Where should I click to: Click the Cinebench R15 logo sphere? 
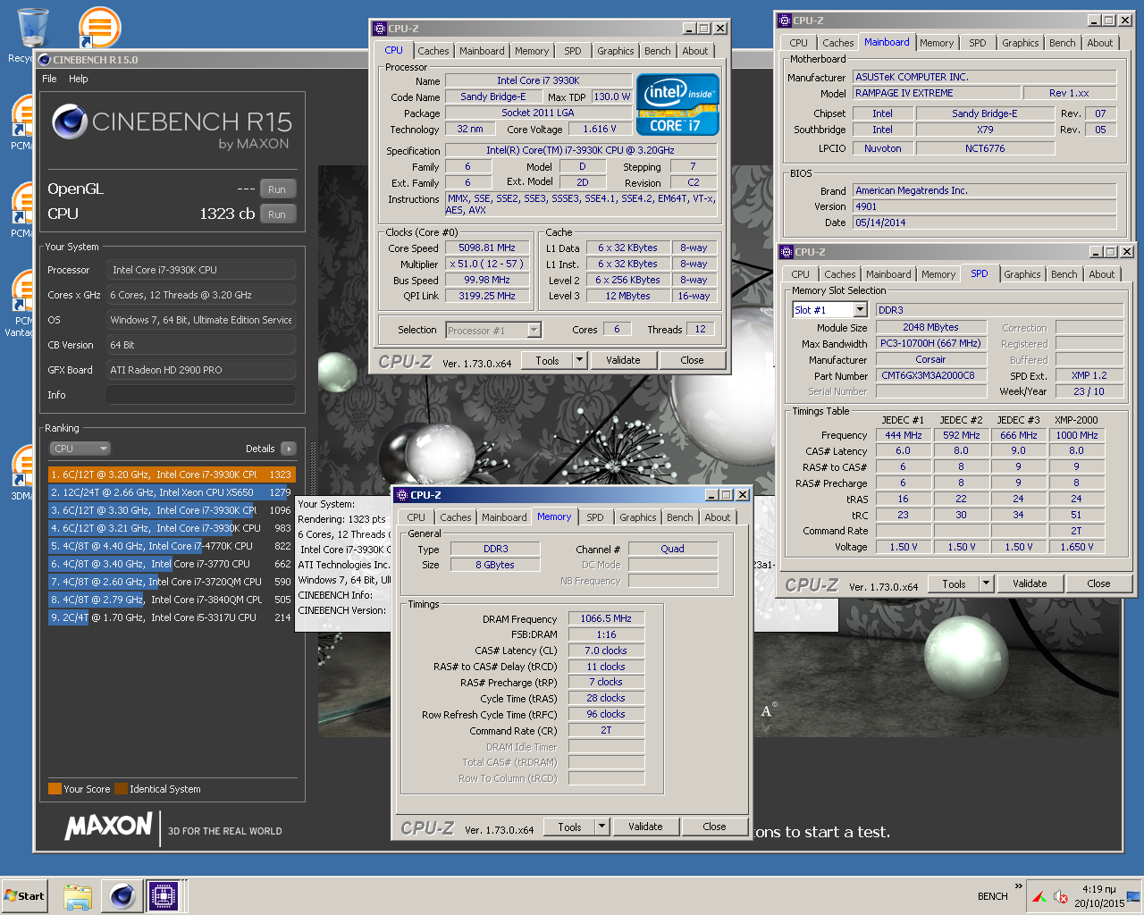[69, 122]
